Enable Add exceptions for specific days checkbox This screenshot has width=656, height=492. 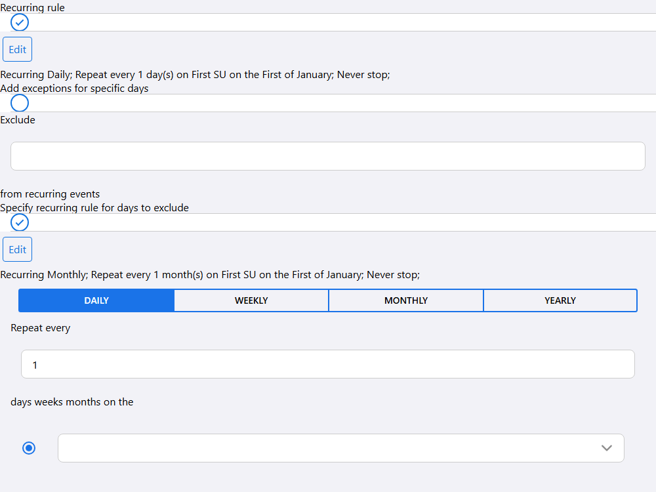[x=20, y=103]
